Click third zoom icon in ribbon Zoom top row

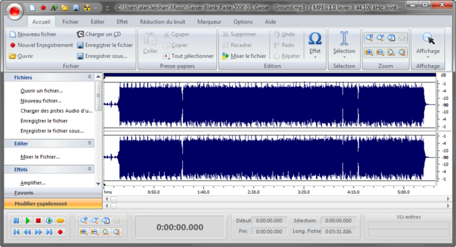click(391, 38)
